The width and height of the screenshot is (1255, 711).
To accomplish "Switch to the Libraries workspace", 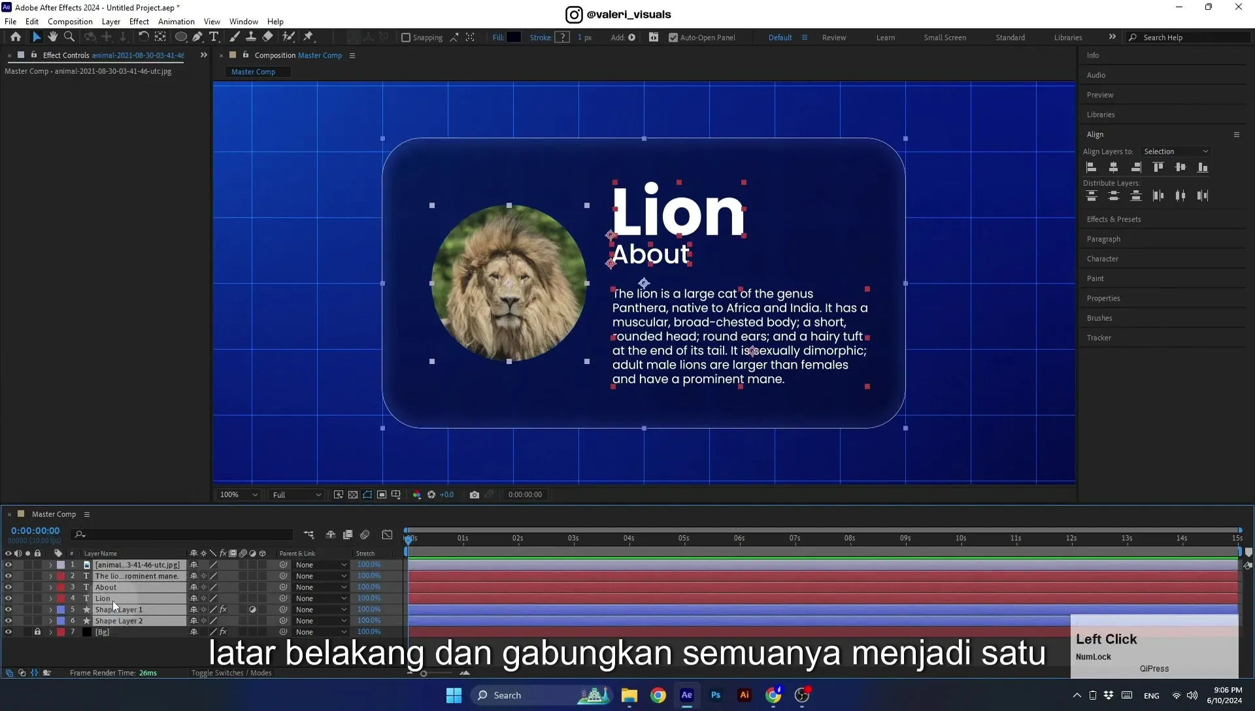I will tap(1068, 38).
